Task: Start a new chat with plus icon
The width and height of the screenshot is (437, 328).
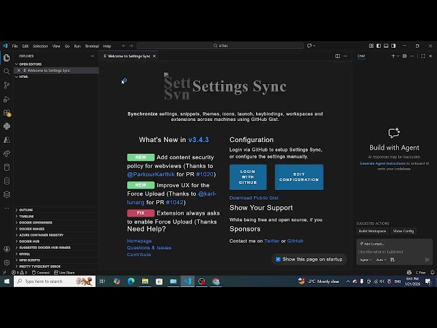Action: point(393,56)
